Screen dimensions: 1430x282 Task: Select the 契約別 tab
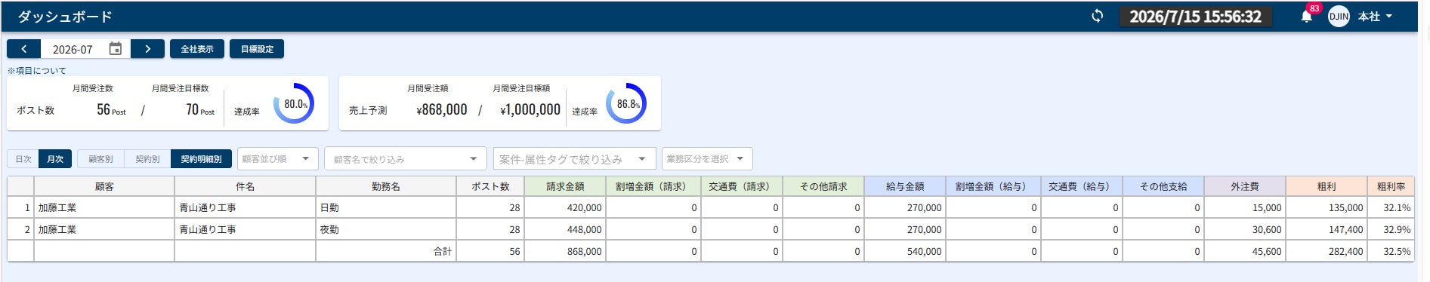[x=147, y=159]
